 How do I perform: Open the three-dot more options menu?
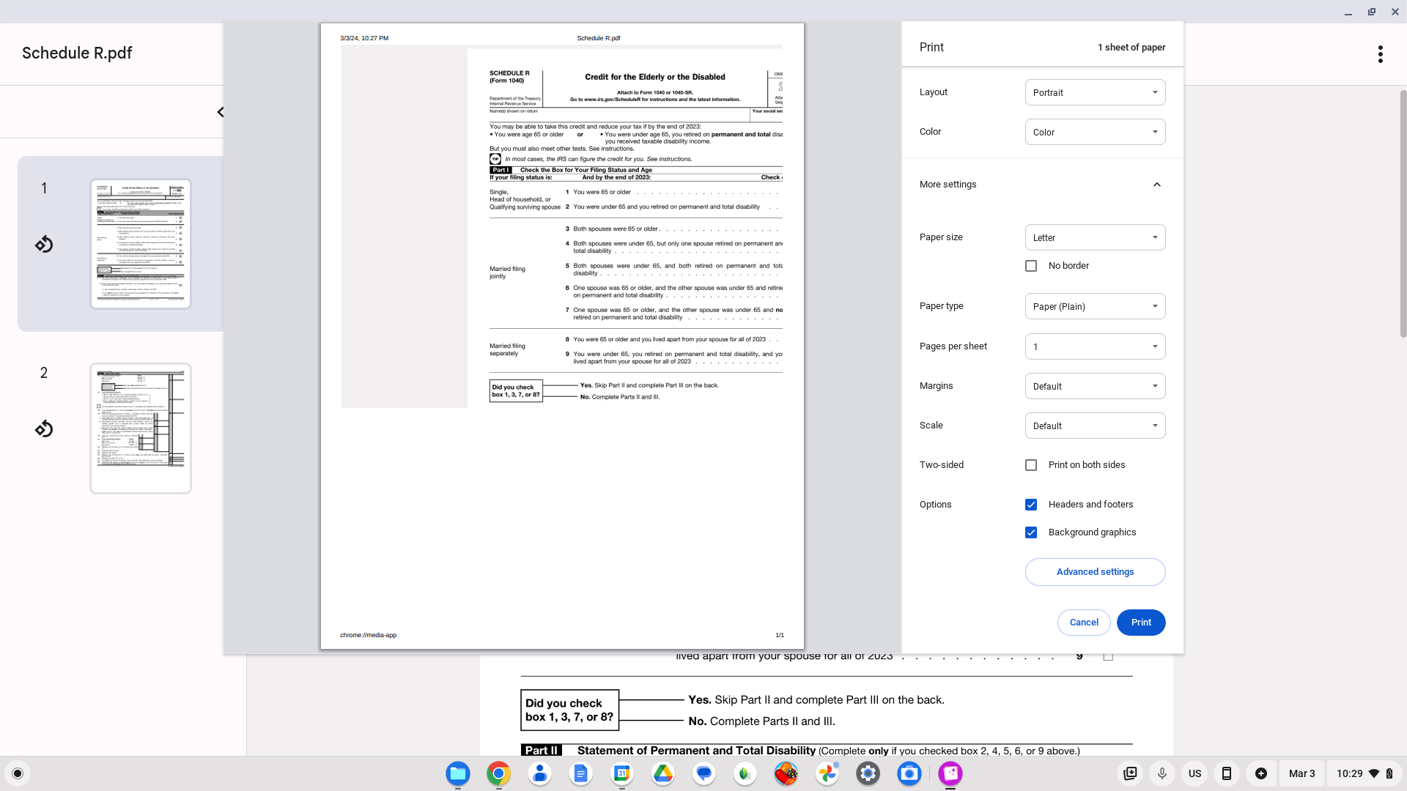pos(1380,54)
